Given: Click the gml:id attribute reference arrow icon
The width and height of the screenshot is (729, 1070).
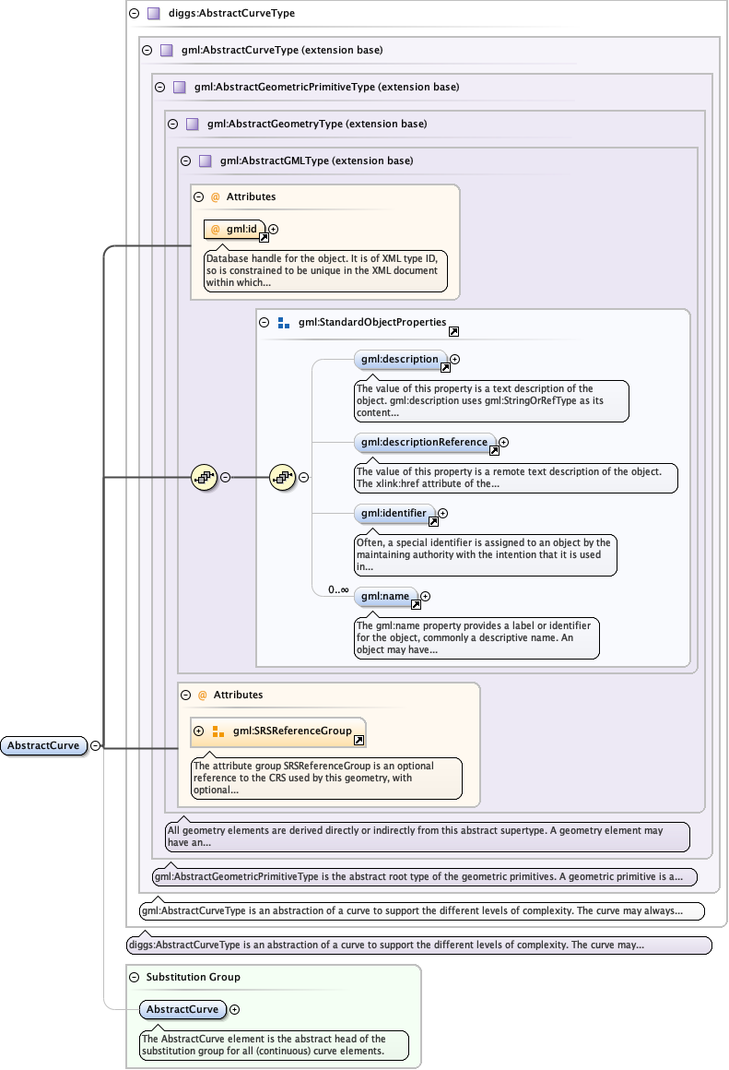Looking at the screenshot, I should [264, 237].
